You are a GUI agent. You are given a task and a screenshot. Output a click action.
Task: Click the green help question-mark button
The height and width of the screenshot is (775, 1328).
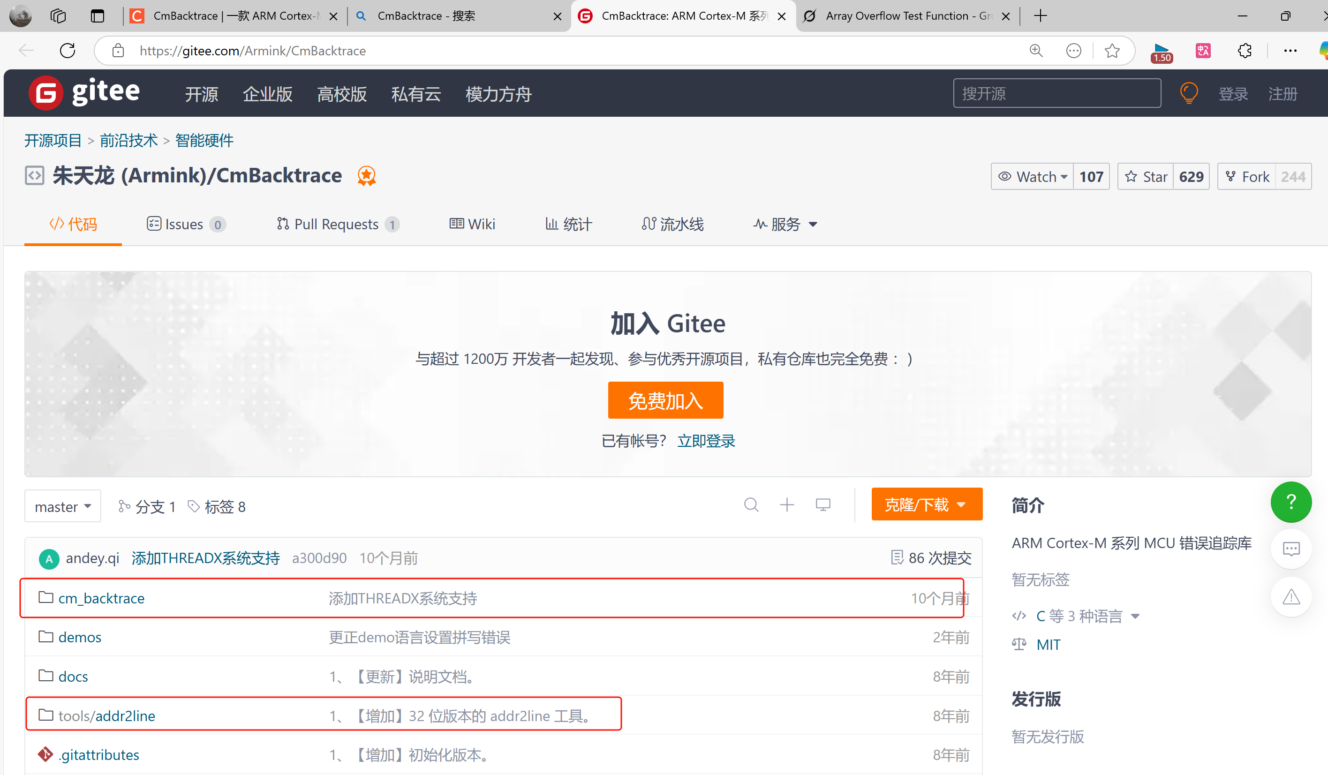(x=1290, y=502)
